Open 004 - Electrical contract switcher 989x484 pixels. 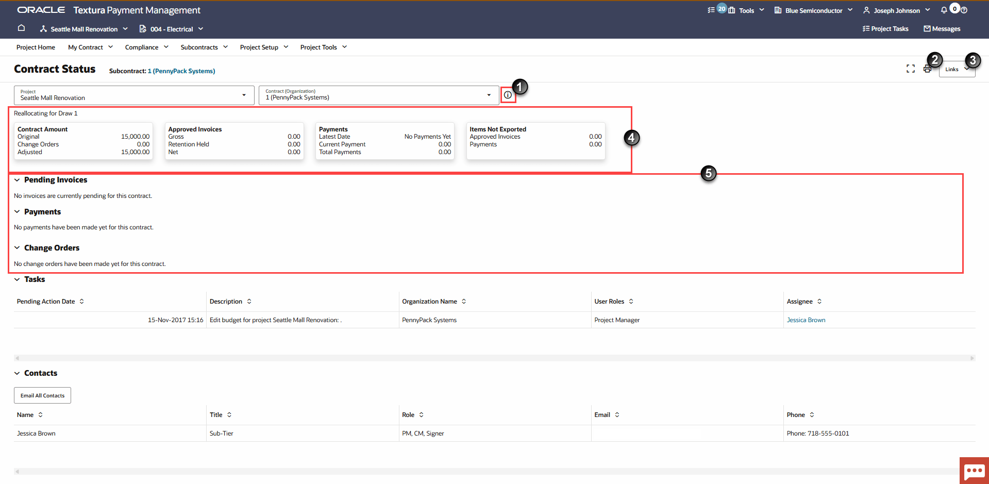pos(172,29)
